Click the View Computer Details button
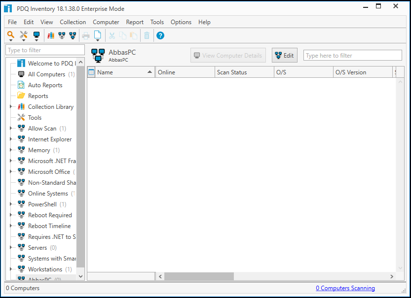The width and height of the screenshot is (411, 298). tap(228, 55)
